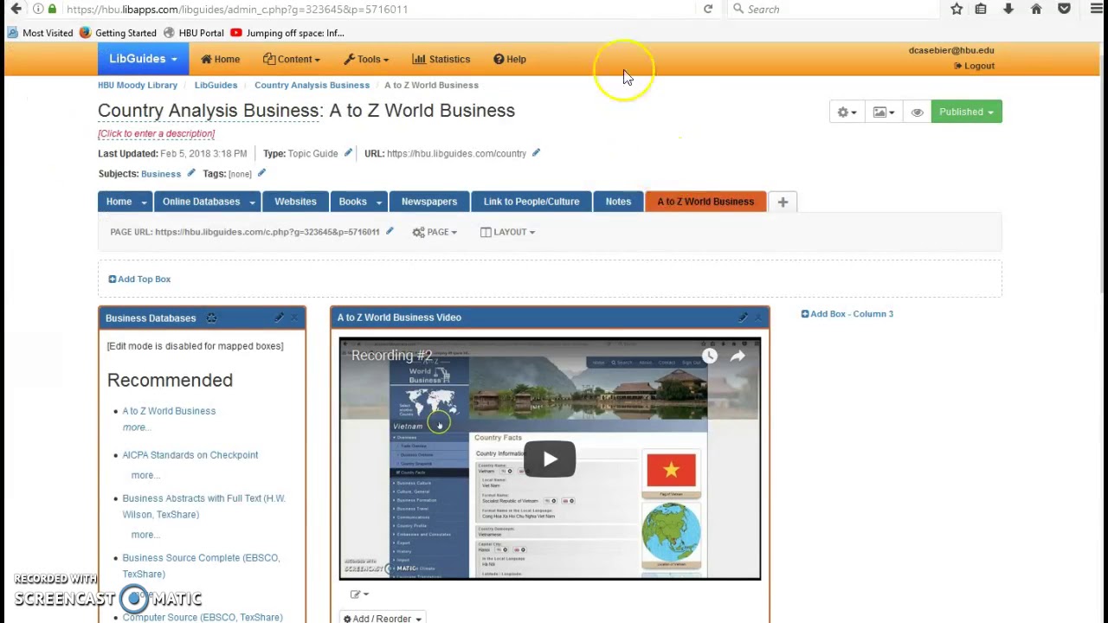
Task: Open the video box edit dropdown icon
Action: coord(359,594)
